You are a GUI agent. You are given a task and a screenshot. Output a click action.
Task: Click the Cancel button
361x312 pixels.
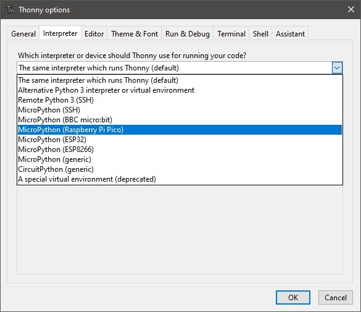(336, 298)
